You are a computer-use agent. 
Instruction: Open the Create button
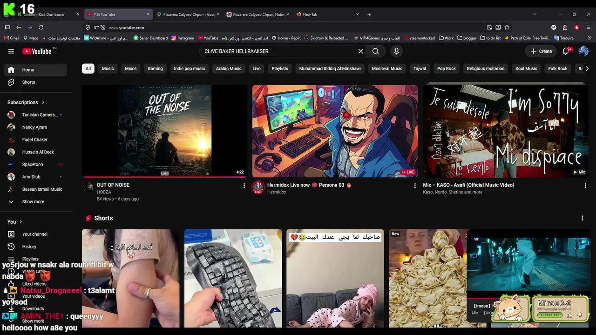point(541,51)
